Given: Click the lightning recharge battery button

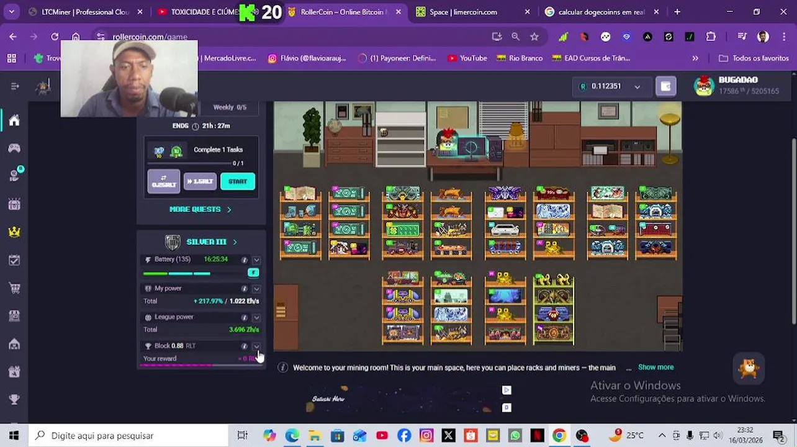Looking at the screenshot, I should (x=253, y=273).
